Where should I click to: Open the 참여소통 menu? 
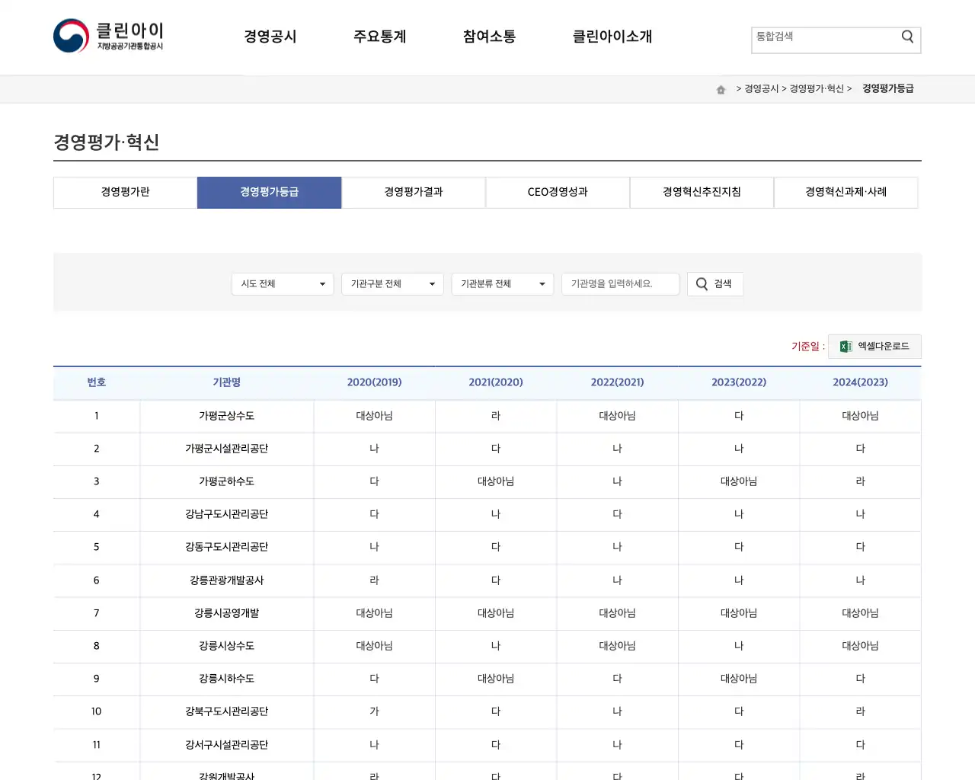(488, 36)
